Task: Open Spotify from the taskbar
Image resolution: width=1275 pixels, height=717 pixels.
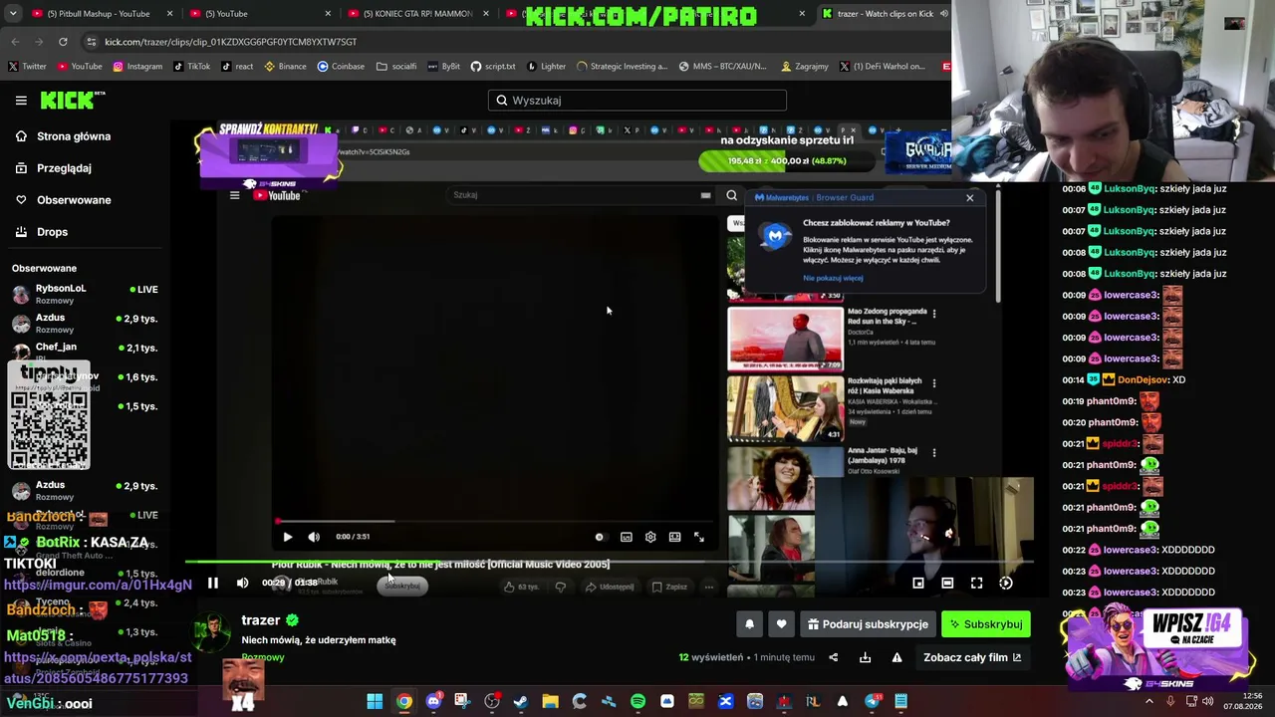Action: point(637,701)
